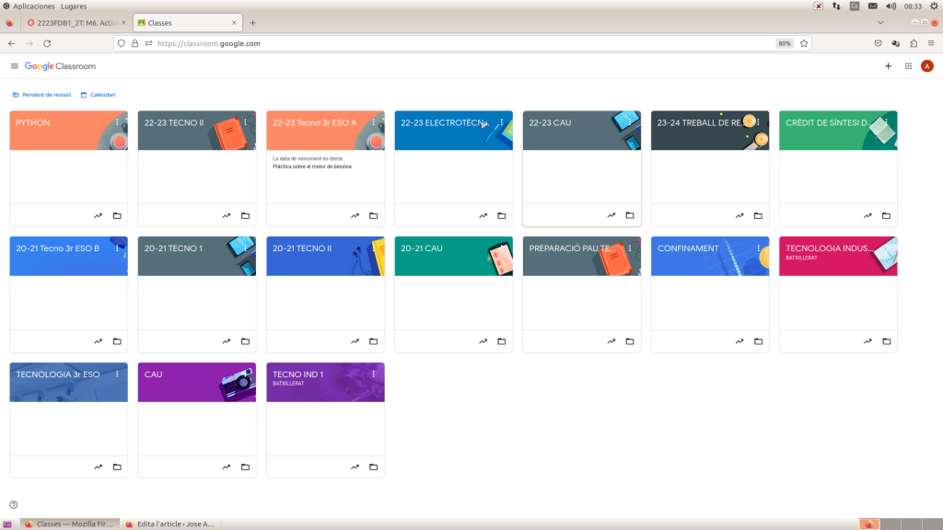
Task: Expand three-dot menu on 23-24 TREBALL card
Action: point(758,122)
